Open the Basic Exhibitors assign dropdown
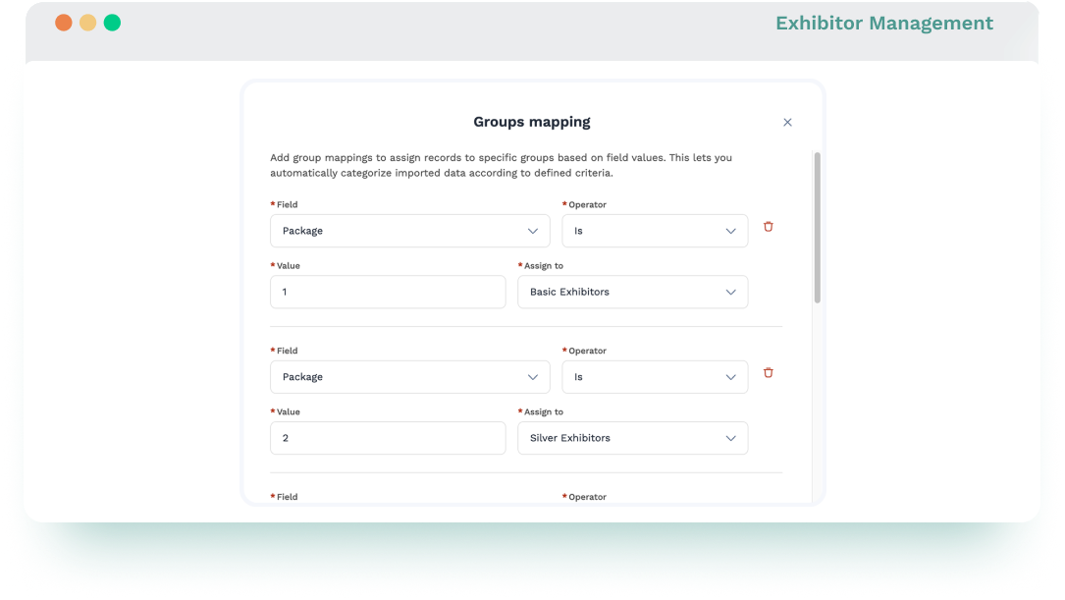 (633, 292)
